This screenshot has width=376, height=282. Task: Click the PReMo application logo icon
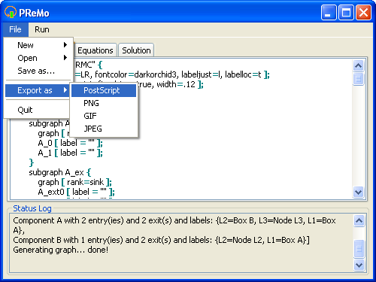pos(11,12)
